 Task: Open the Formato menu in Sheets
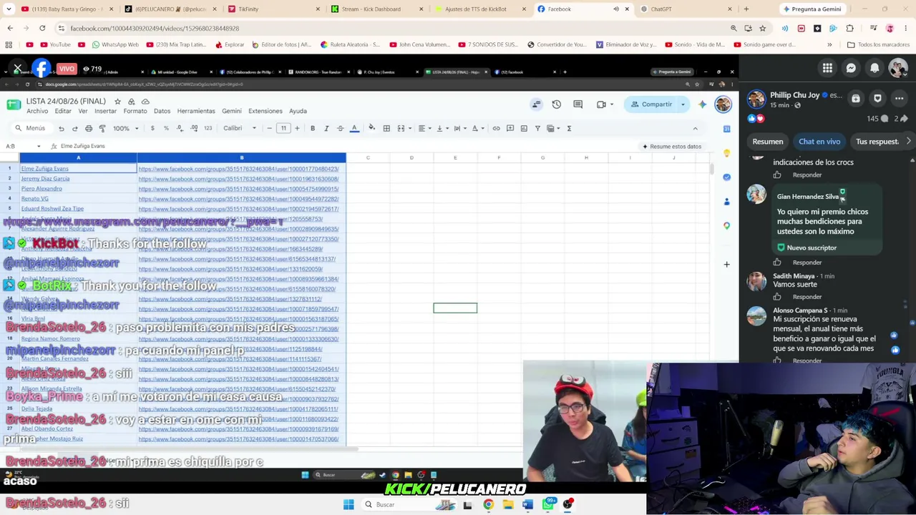coord(135,112)
